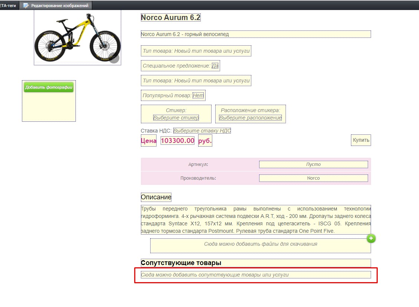Click the Расположение стикера label

pyautogui.click(x=250, y=110)
